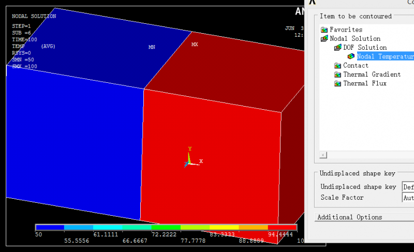Click the Favorites folder icon

pyautogui.click(x=324, y=30)
